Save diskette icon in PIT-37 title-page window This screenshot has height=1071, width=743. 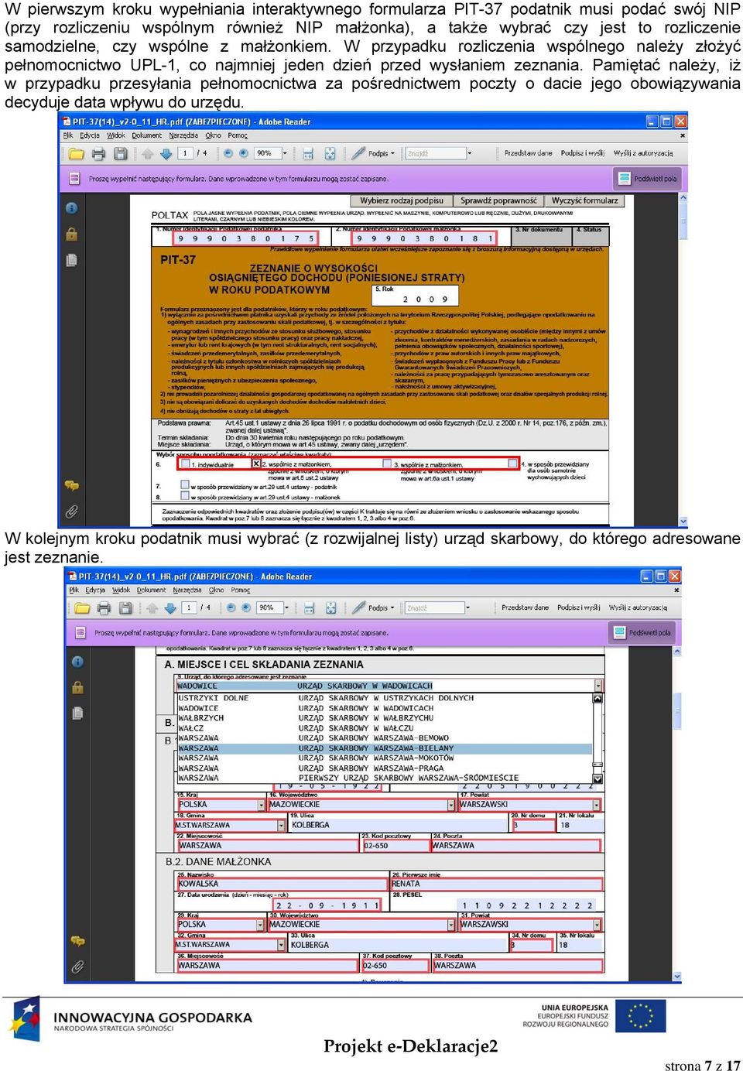[x=120, y=154]
